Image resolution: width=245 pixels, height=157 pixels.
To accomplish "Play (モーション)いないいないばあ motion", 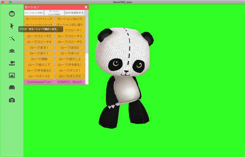I will click(x=39, y=24).
